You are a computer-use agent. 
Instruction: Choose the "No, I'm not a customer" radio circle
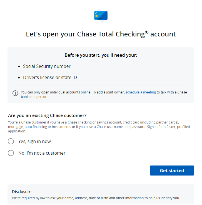pos(11,153)
